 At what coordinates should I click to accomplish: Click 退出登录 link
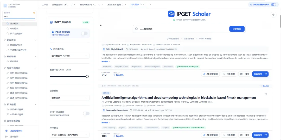pos(14,137)
